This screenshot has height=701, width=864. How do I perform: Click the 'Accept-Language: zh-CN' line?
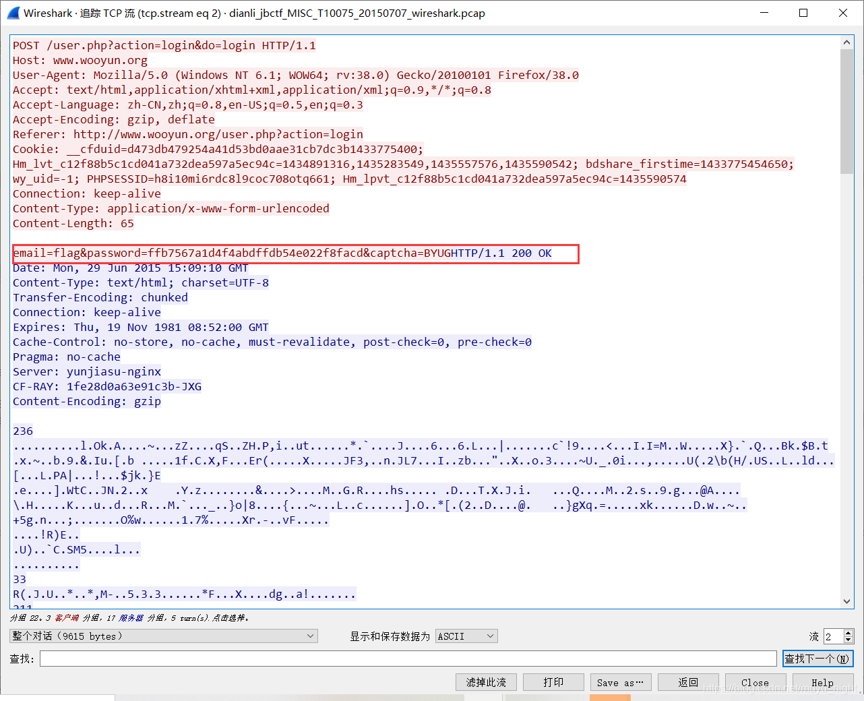tap(188, 104)
